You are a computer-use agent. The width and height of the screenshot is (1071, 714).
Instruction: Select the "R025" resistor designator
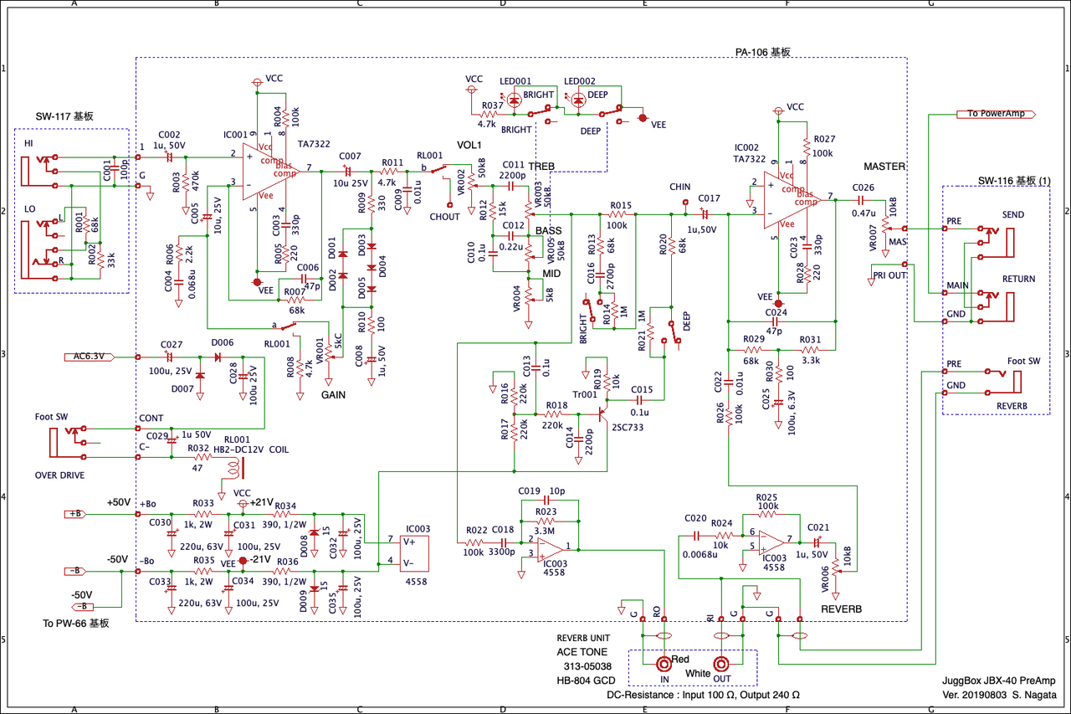pos(767,496)
